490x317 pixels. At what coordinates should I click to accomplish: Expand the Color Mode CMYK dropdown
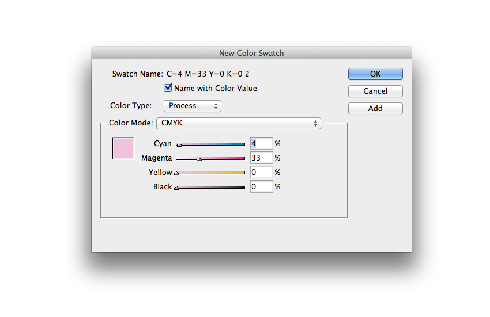[239, 123]
